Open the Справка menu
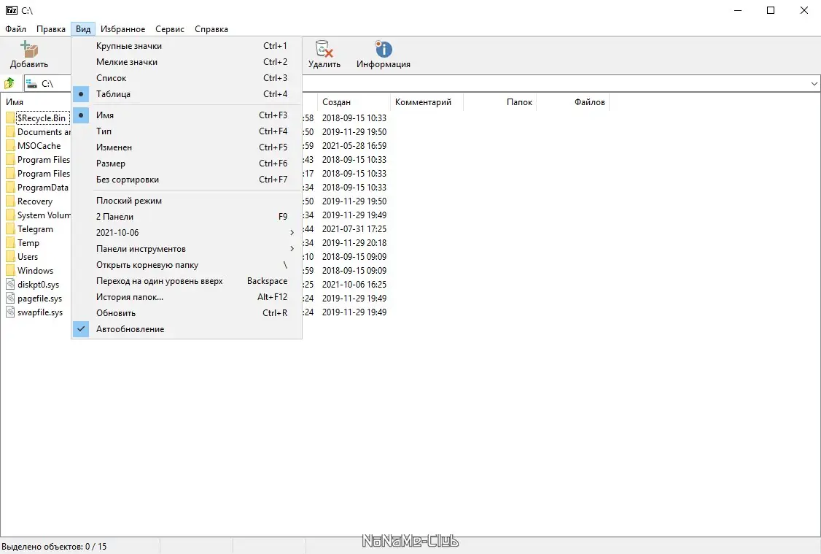The image size is (821, 554). click(211, 28)
